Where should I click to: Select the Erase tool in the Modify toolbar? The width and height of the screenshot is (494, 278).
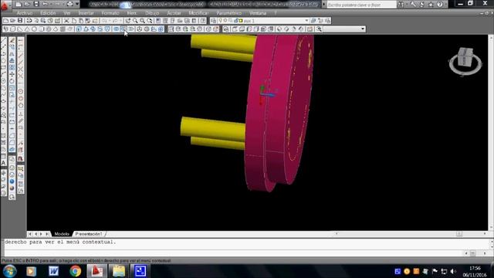click(x=12, y=40)
